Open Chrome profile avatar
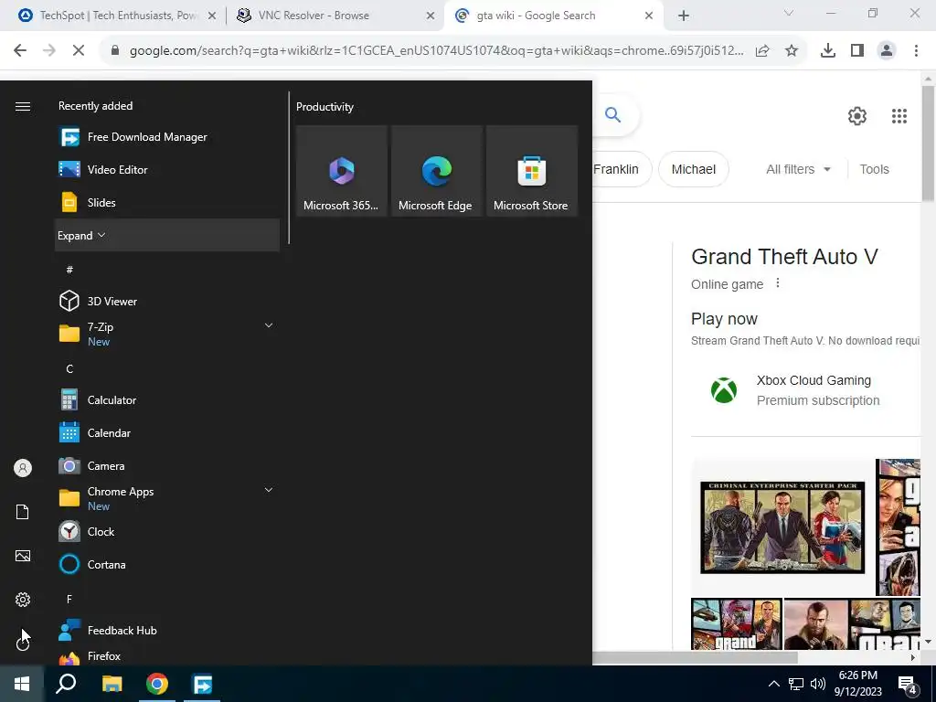 887,51
